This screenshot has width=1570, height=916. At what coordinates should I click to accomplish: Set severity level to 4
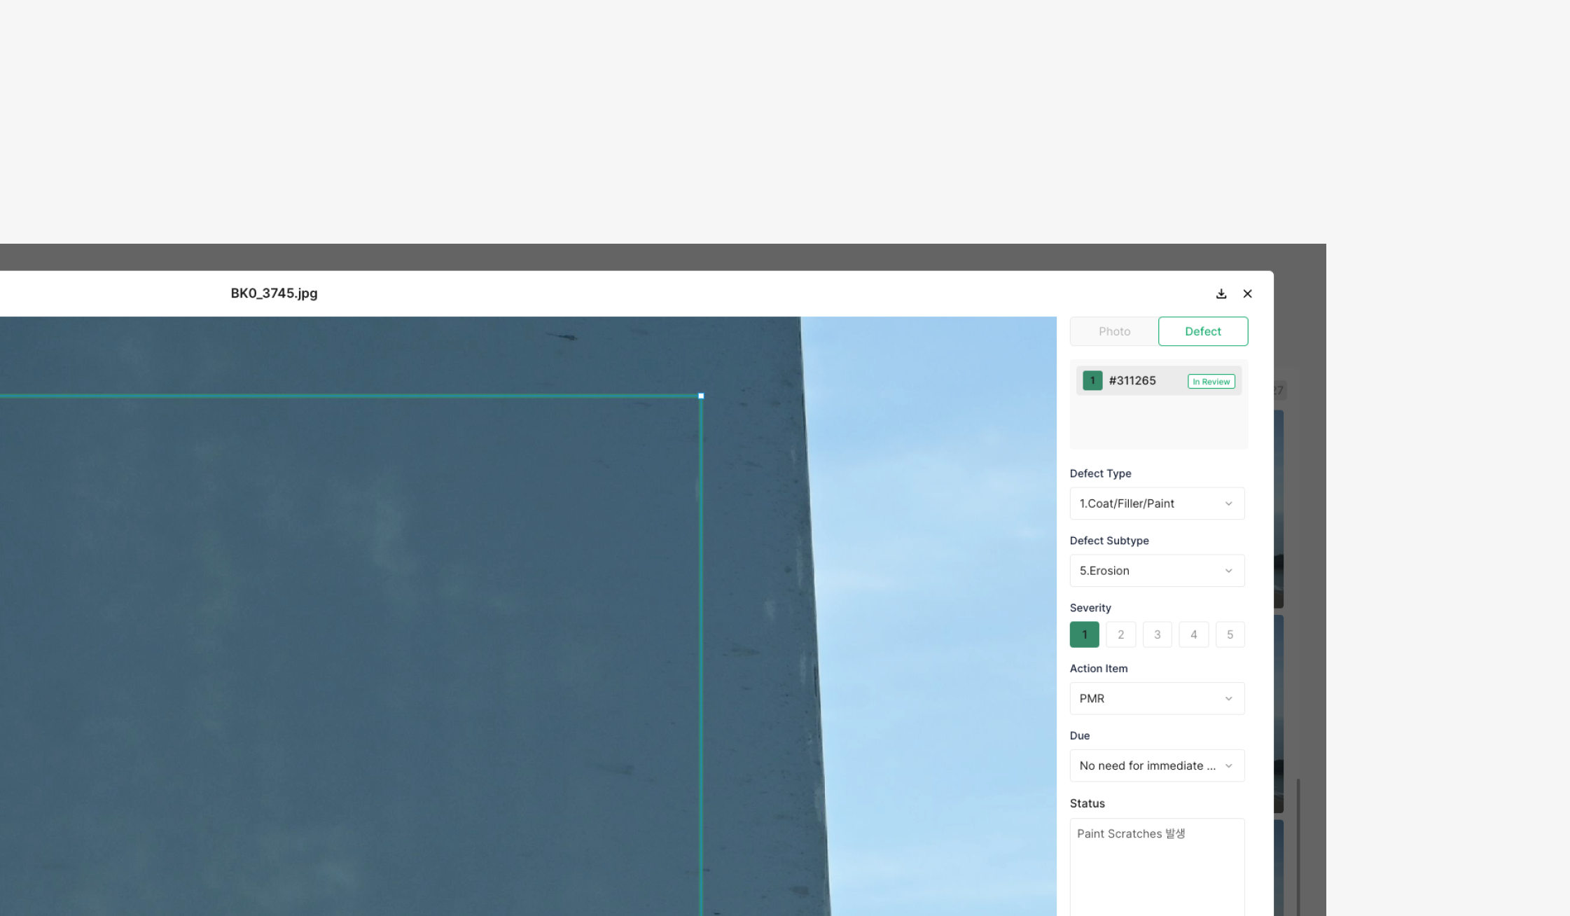(x=1193, y=634)
